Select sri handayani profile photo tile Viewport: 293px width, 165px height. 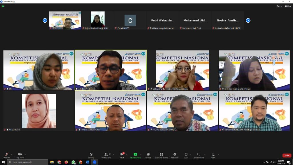click(x=39, y=111)
